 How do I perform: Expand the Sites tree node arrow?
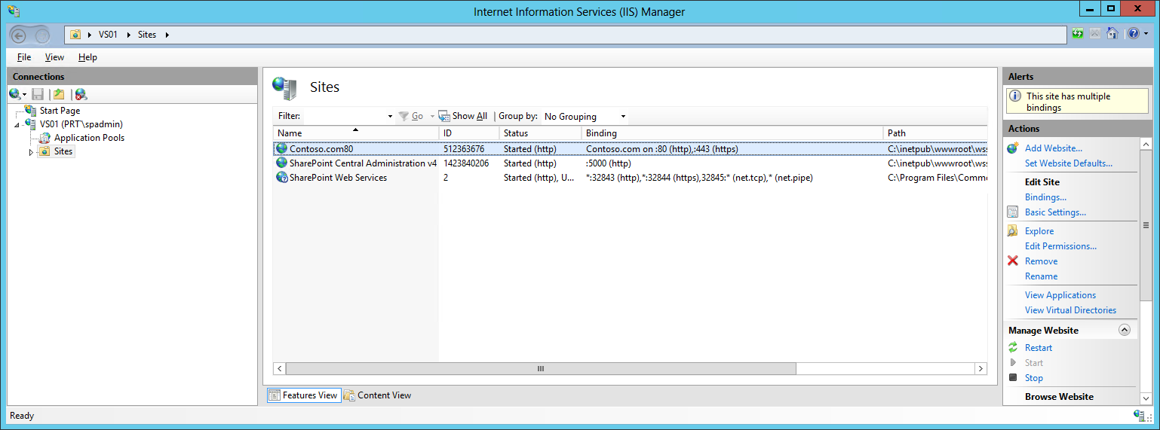31,152
